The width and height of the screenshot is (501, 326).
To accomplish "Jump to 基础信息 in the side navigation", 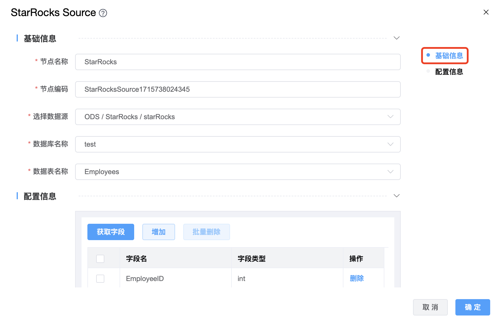I will pos(449,56).
